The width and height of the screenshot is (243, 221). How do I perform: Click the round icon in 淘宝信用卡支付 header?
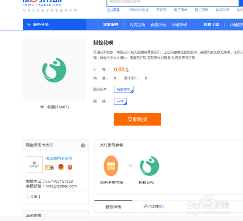click(x=83, y=145)
